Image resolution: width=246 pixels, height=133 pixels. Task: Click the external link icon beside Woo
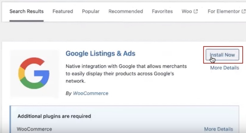(196, 12)
